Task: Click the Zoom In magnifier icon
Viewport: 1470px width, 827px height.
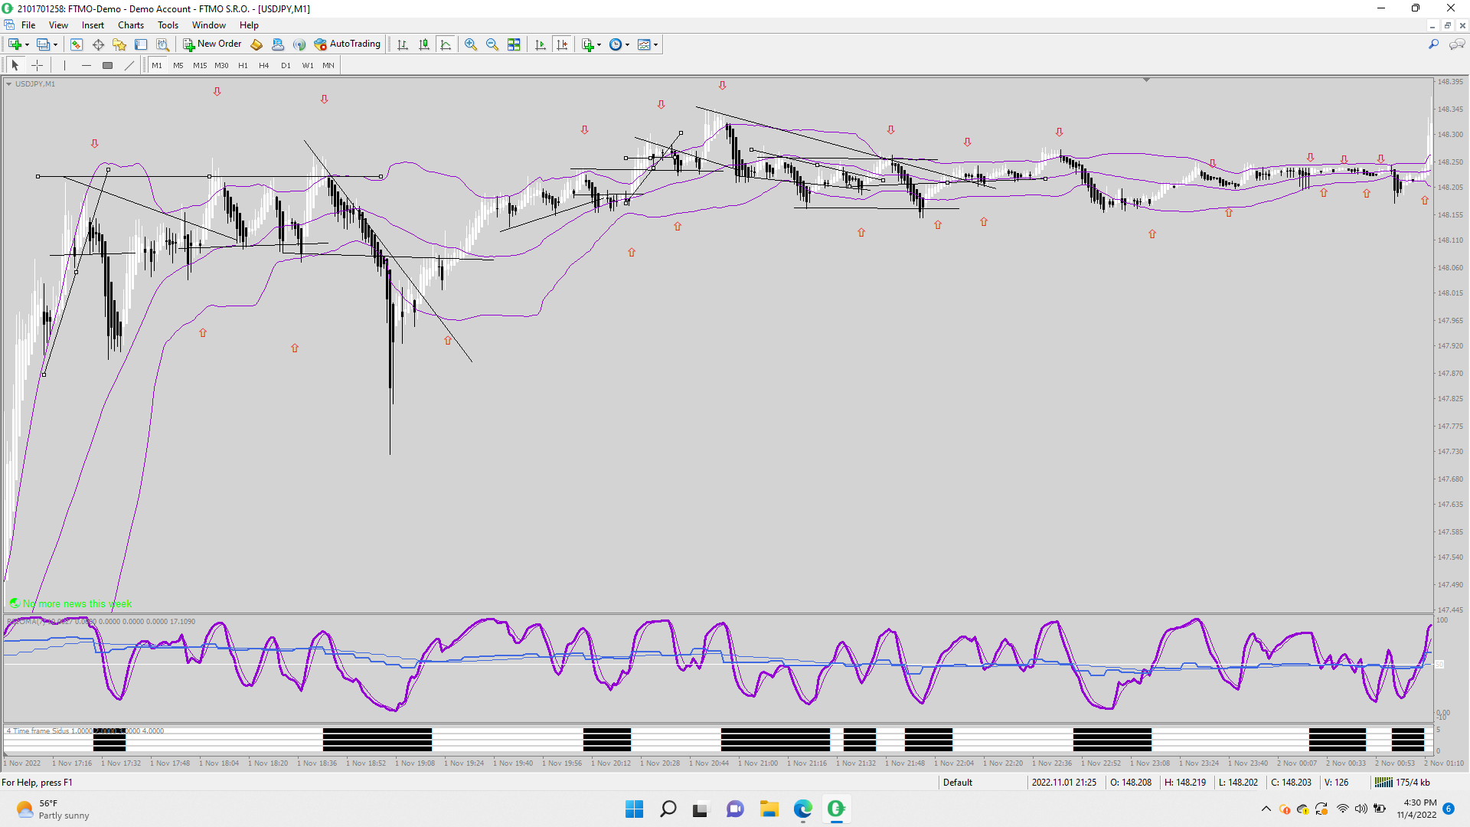Action: point(471,44)
